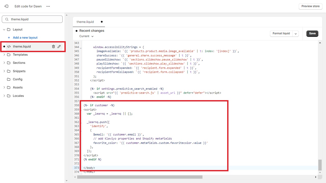Collapse the Layout folder
The width and height of the screenshot is (326, 183).
(4, 29)
